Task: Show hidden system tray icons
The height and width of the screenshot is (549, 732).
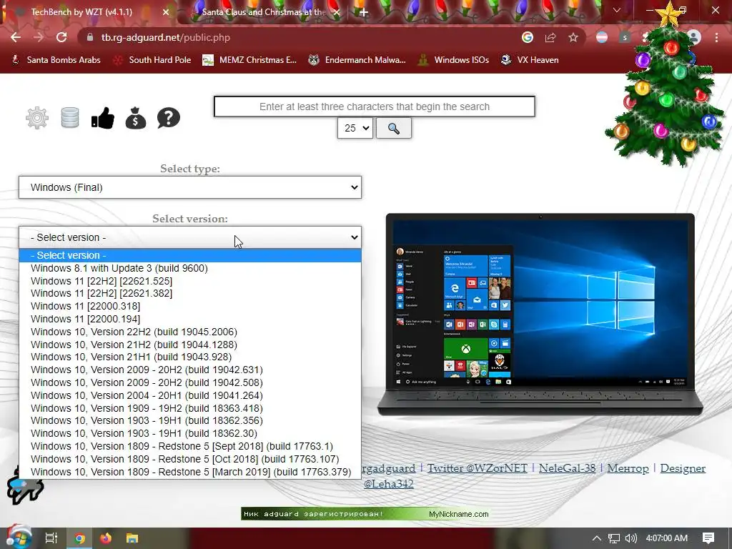Action: (597, 538)
